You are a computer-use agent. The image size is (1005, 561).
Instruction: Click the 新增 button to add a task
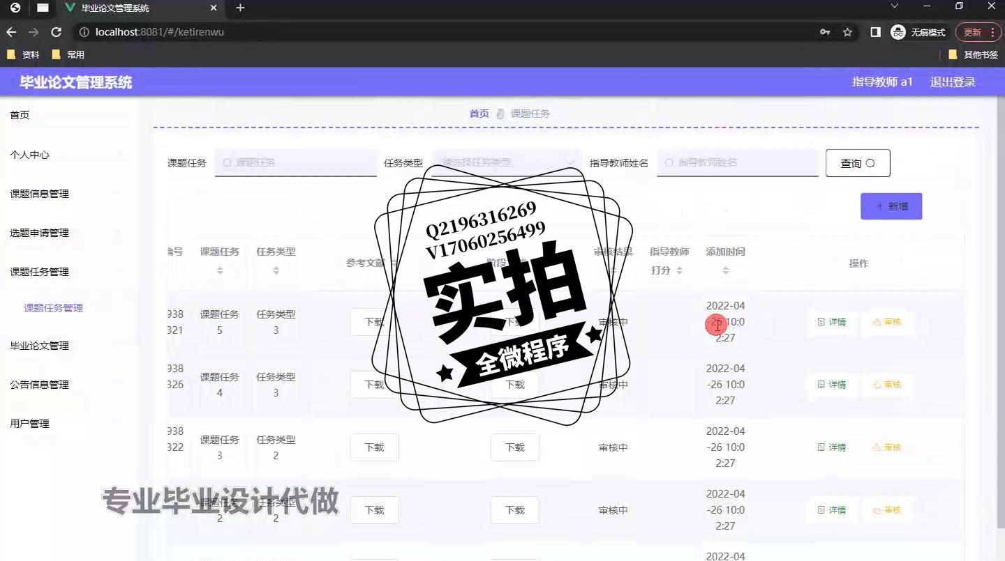[891, 206]
